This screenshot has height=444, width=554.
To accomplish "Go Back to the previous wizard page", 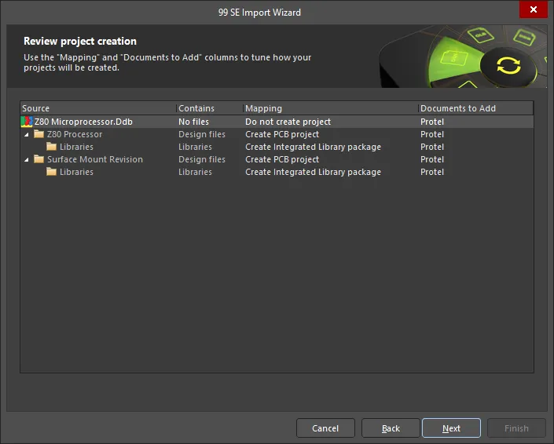I will pos(391,428).
